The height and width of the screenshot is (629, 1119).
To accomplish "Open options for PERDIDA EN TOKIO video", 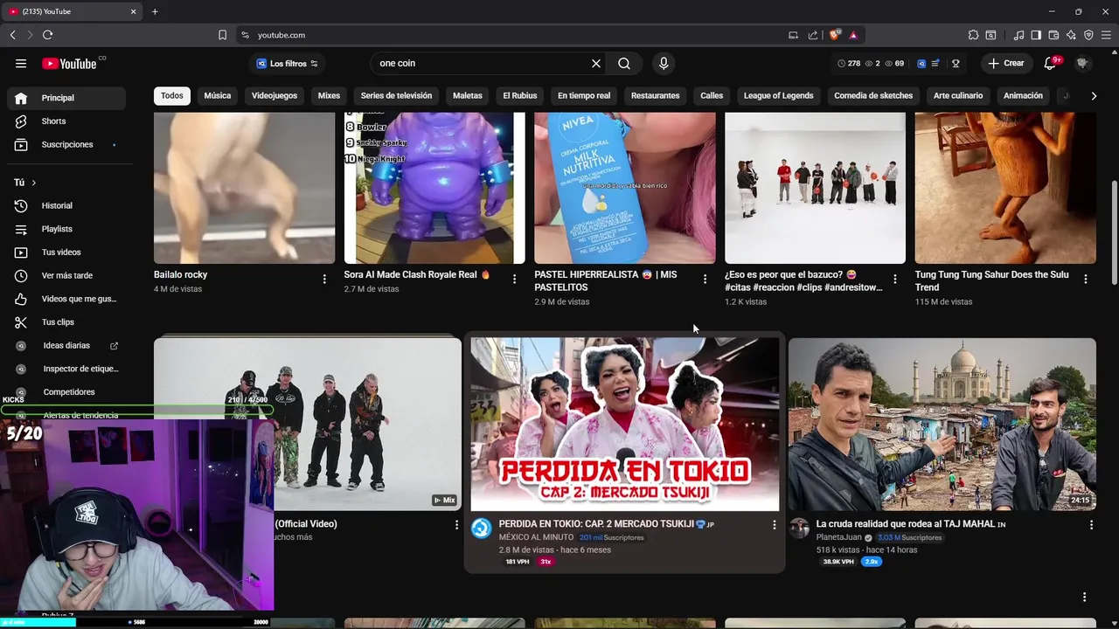I will tap(774, 525).
